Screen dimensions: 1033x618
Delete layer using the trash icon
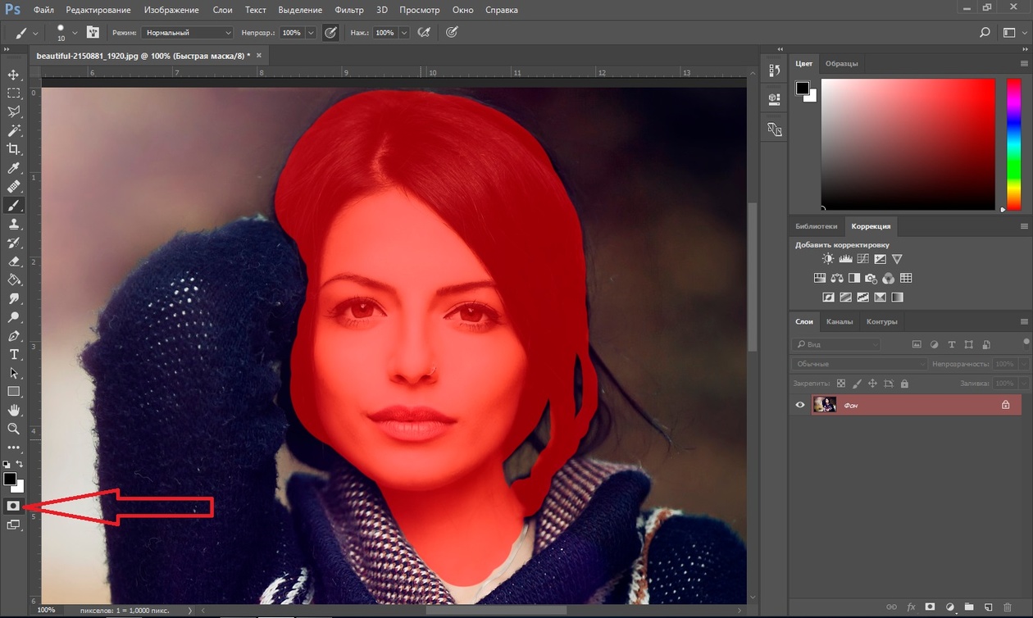click(x=1008, y=607)
